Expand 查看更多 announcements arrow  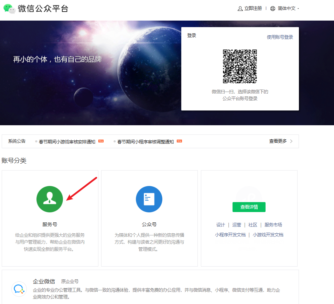[x=291, y=141]
